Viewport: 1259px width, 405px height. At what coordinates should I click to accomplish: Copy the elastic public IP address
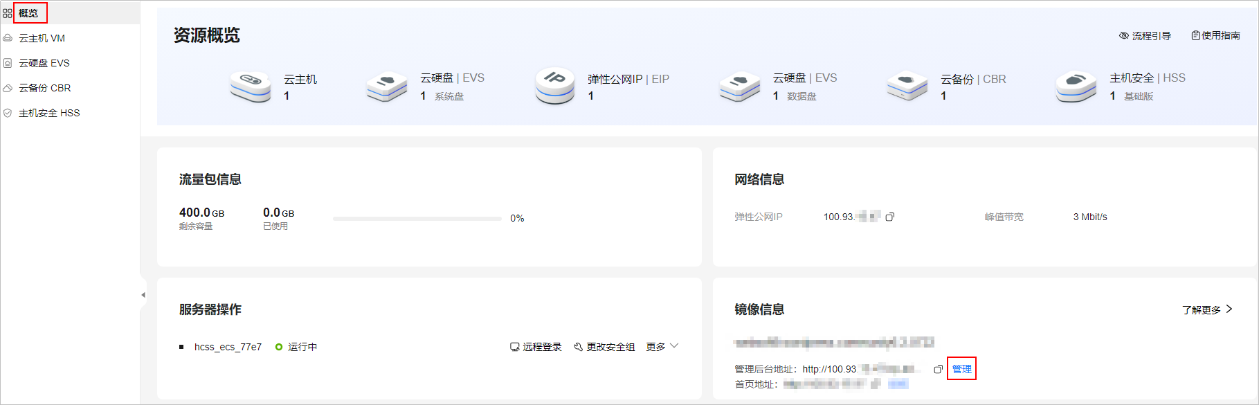coord(890,217)
